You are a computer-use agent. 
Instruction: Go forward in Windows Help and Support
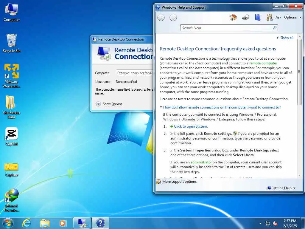click(173, 18)
